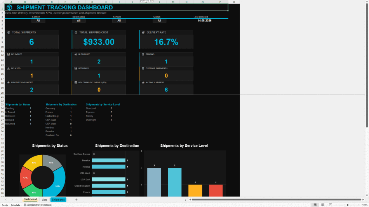Switch to the Lists sheet tab

point(44,200)
